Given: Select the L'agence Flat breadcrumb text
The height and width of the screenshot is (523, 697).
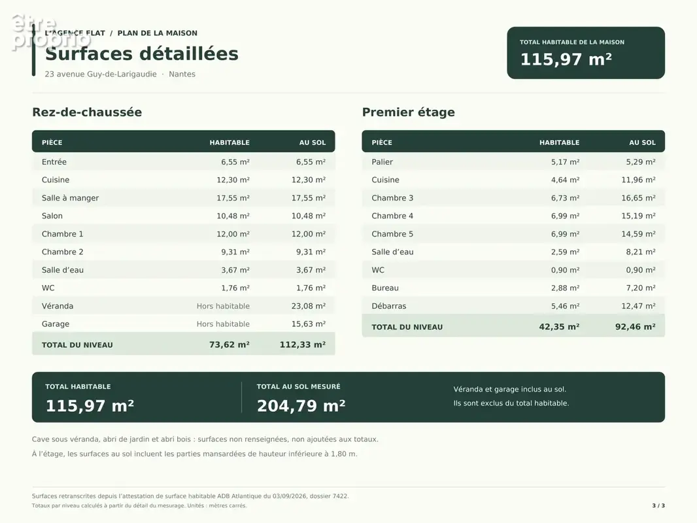Looking at the screenshot, I should click(75, 33).
